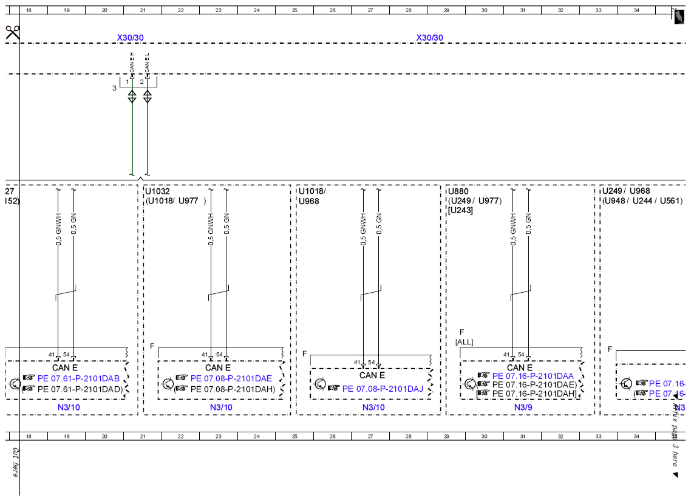Open the PE 07.08-P-2101DAE reference link
Screen dimensions: 691x501
point(231,378)
